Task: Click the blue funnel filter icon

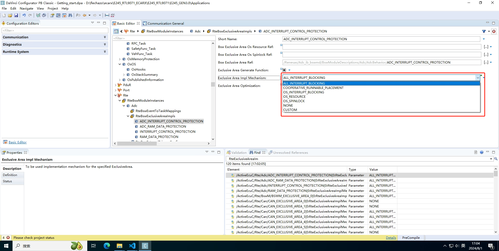Action: click(484, 31)
